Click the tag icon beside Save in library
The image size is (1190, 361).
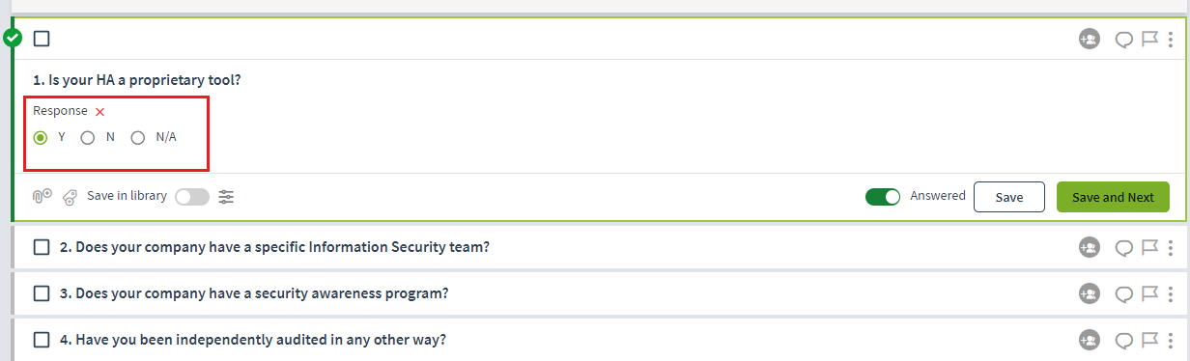coord(70,197)
